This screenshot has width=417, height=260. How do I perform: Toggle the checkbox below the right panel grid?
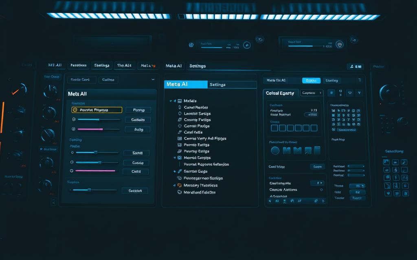pos(334,130)
